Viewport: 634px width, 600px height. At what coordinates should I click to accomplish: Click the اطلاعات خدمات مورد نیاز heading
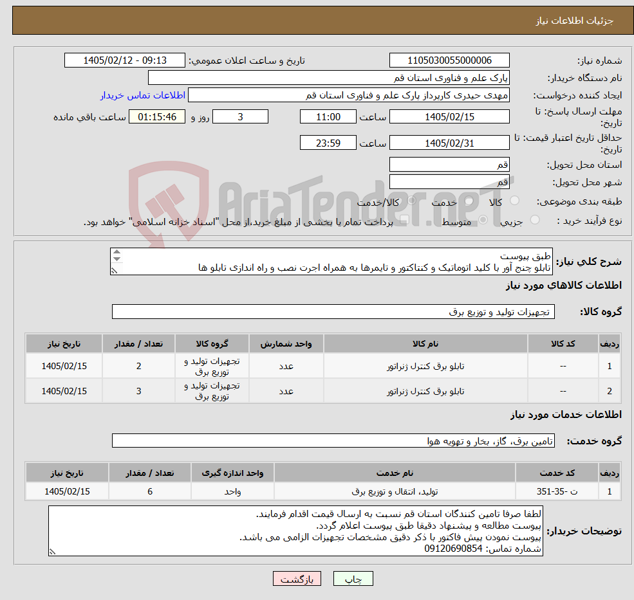(566, 415)
